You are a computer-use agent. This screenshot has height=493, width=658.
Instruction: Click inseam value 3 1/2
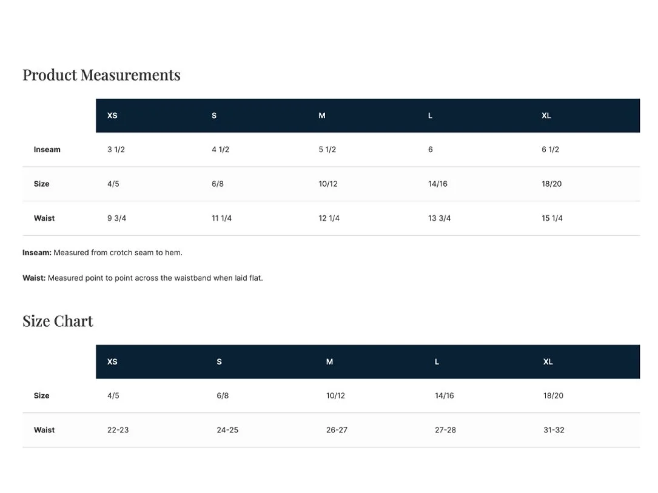(116, 150)
